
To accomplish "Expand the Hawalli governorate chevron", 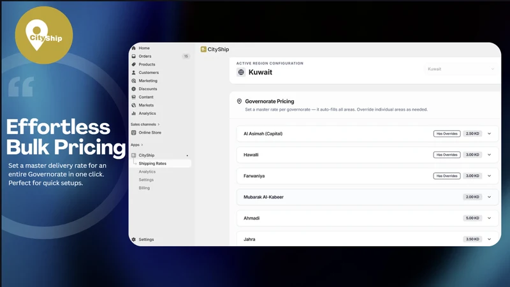I will pyautogui.click(x=489, y=155).
